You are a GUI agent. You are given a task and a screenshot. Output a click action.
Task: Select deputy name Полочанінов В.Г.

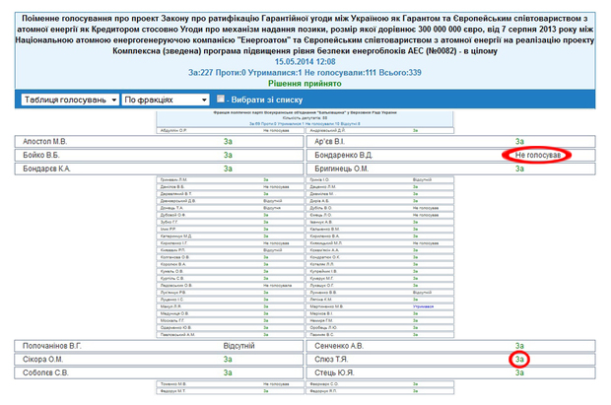coord(54,346)
